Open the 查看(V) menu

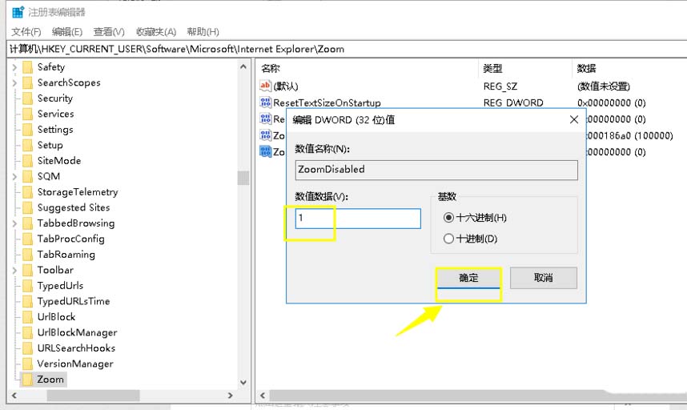point(109,32)
